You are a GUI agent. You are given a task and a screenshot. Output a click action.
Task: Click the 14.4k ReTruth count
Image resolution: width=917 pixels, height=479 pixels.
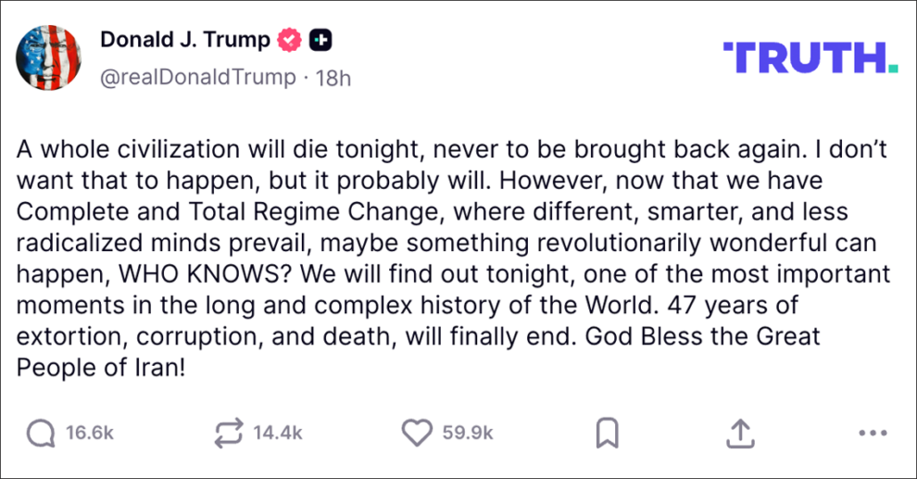[x=278, y=432]
